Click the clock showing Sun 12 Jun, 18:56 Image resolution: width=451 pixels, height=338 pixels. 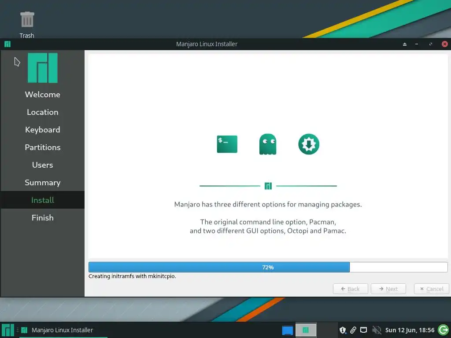(x=410, y=330)
